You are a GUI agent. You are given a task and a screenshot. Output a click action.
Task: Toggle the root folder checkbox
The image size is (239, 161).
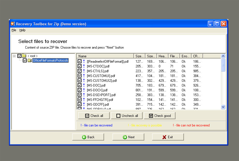19,56
